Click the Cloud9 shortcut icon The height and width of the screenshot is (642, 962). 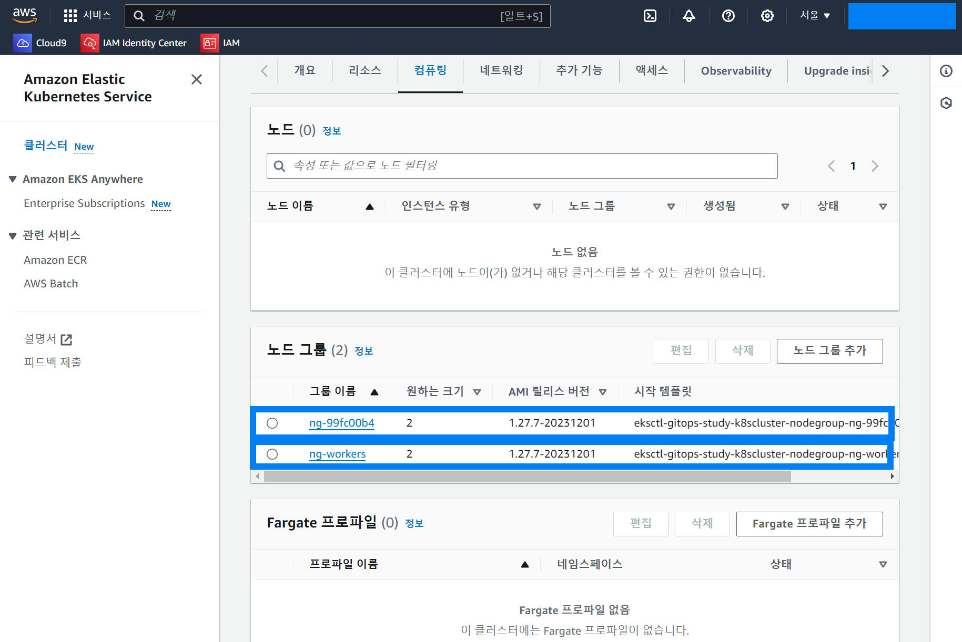[x=23, y=43]
